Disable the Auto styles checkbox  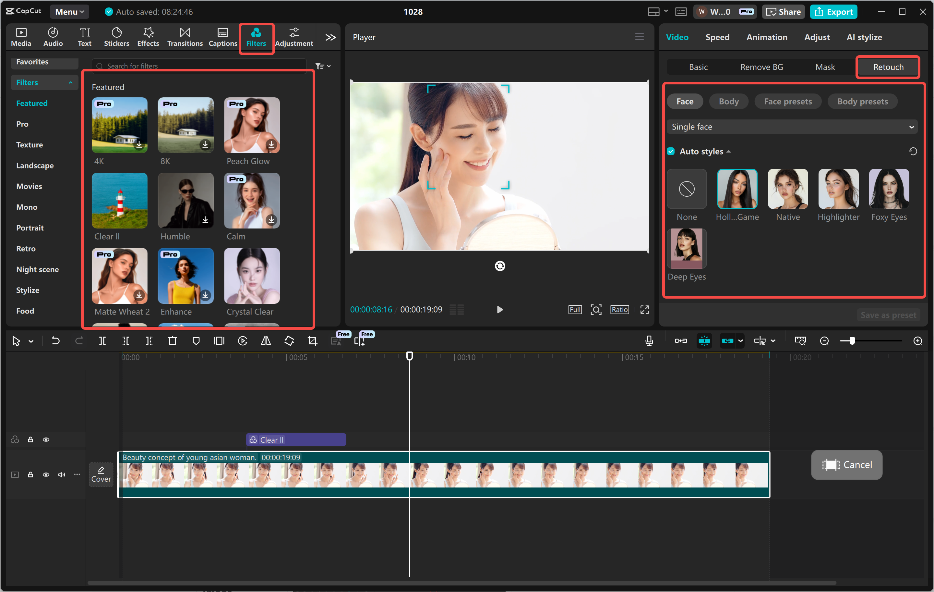click(671, 151)
